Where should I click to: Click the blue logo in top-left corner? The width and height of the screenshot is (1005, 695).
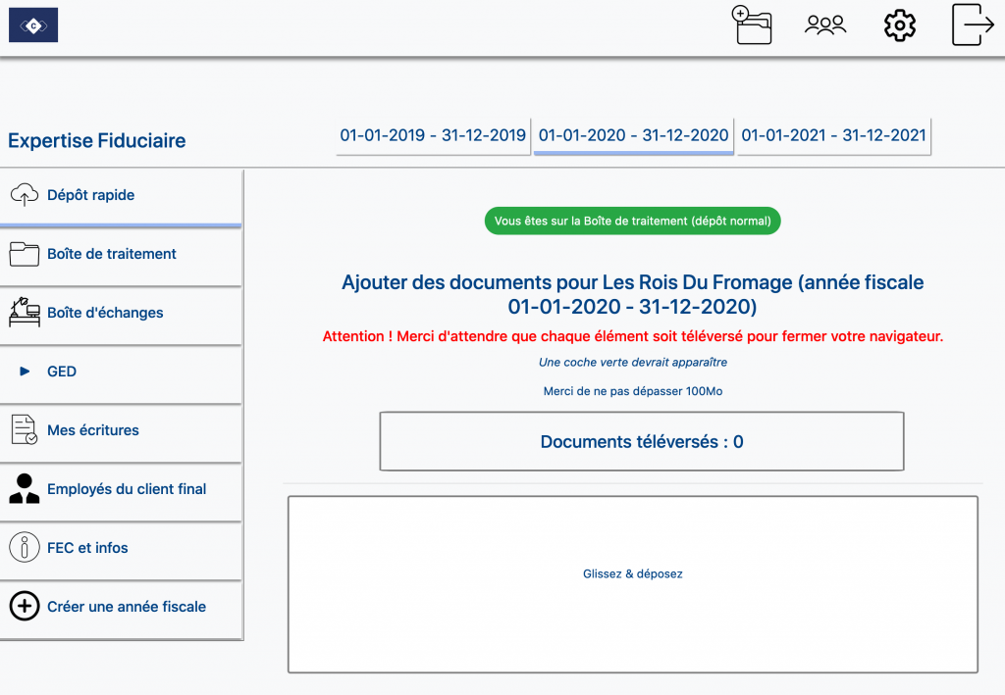(x=33, y=25)
